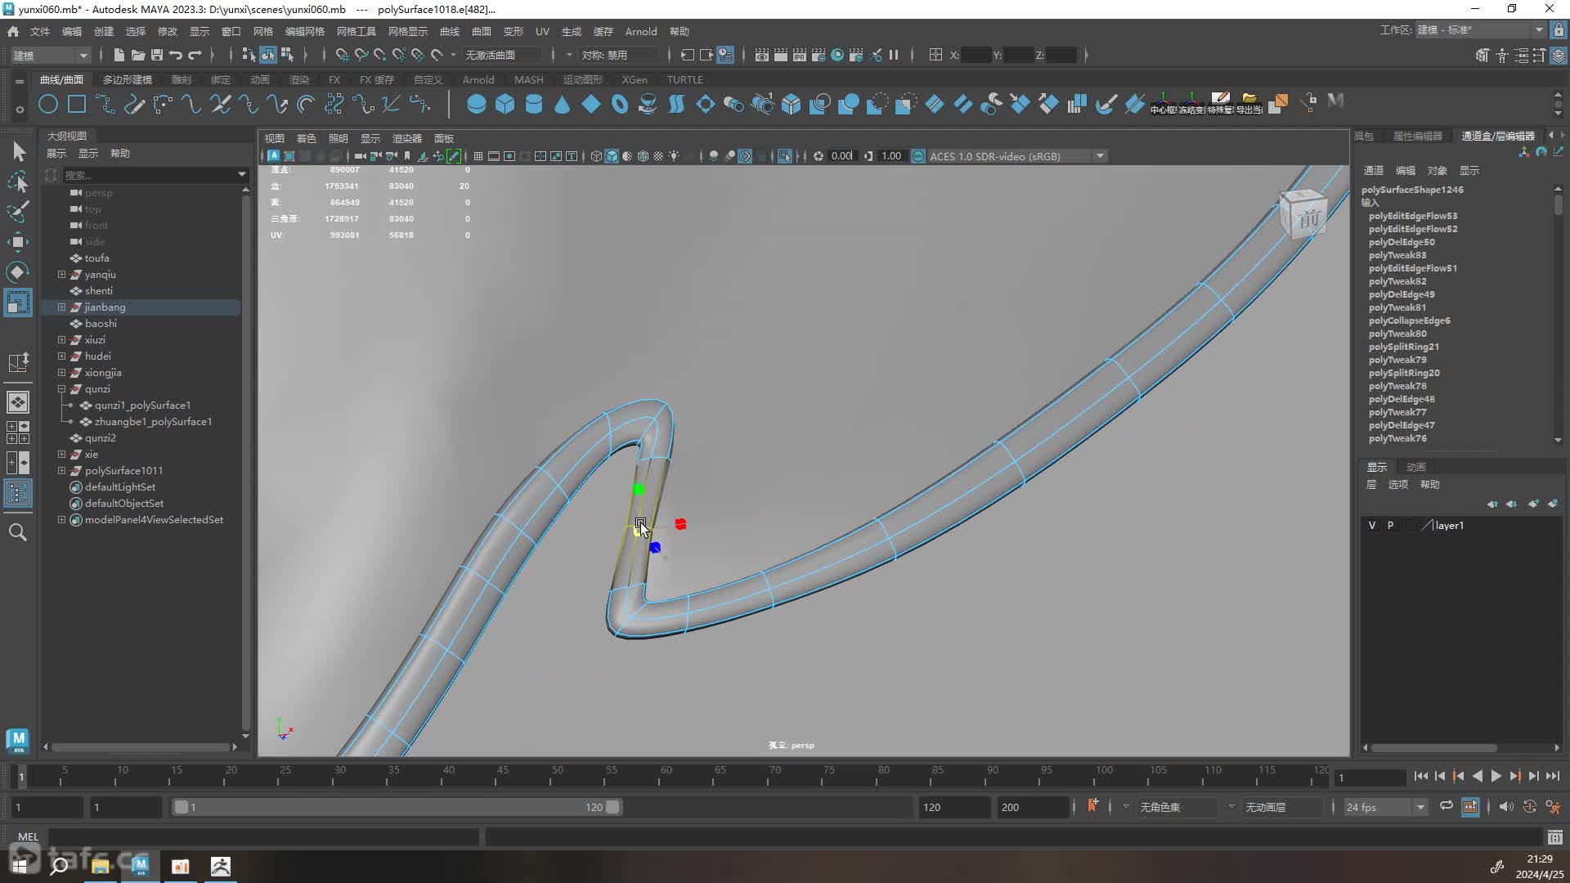This screenshot has height=883, width=1570.
Task: Create NURBS square from shelf
Action: tap(77, 104)
